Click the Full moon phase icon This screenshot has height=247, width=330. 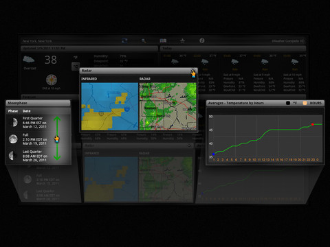point(13,139)
